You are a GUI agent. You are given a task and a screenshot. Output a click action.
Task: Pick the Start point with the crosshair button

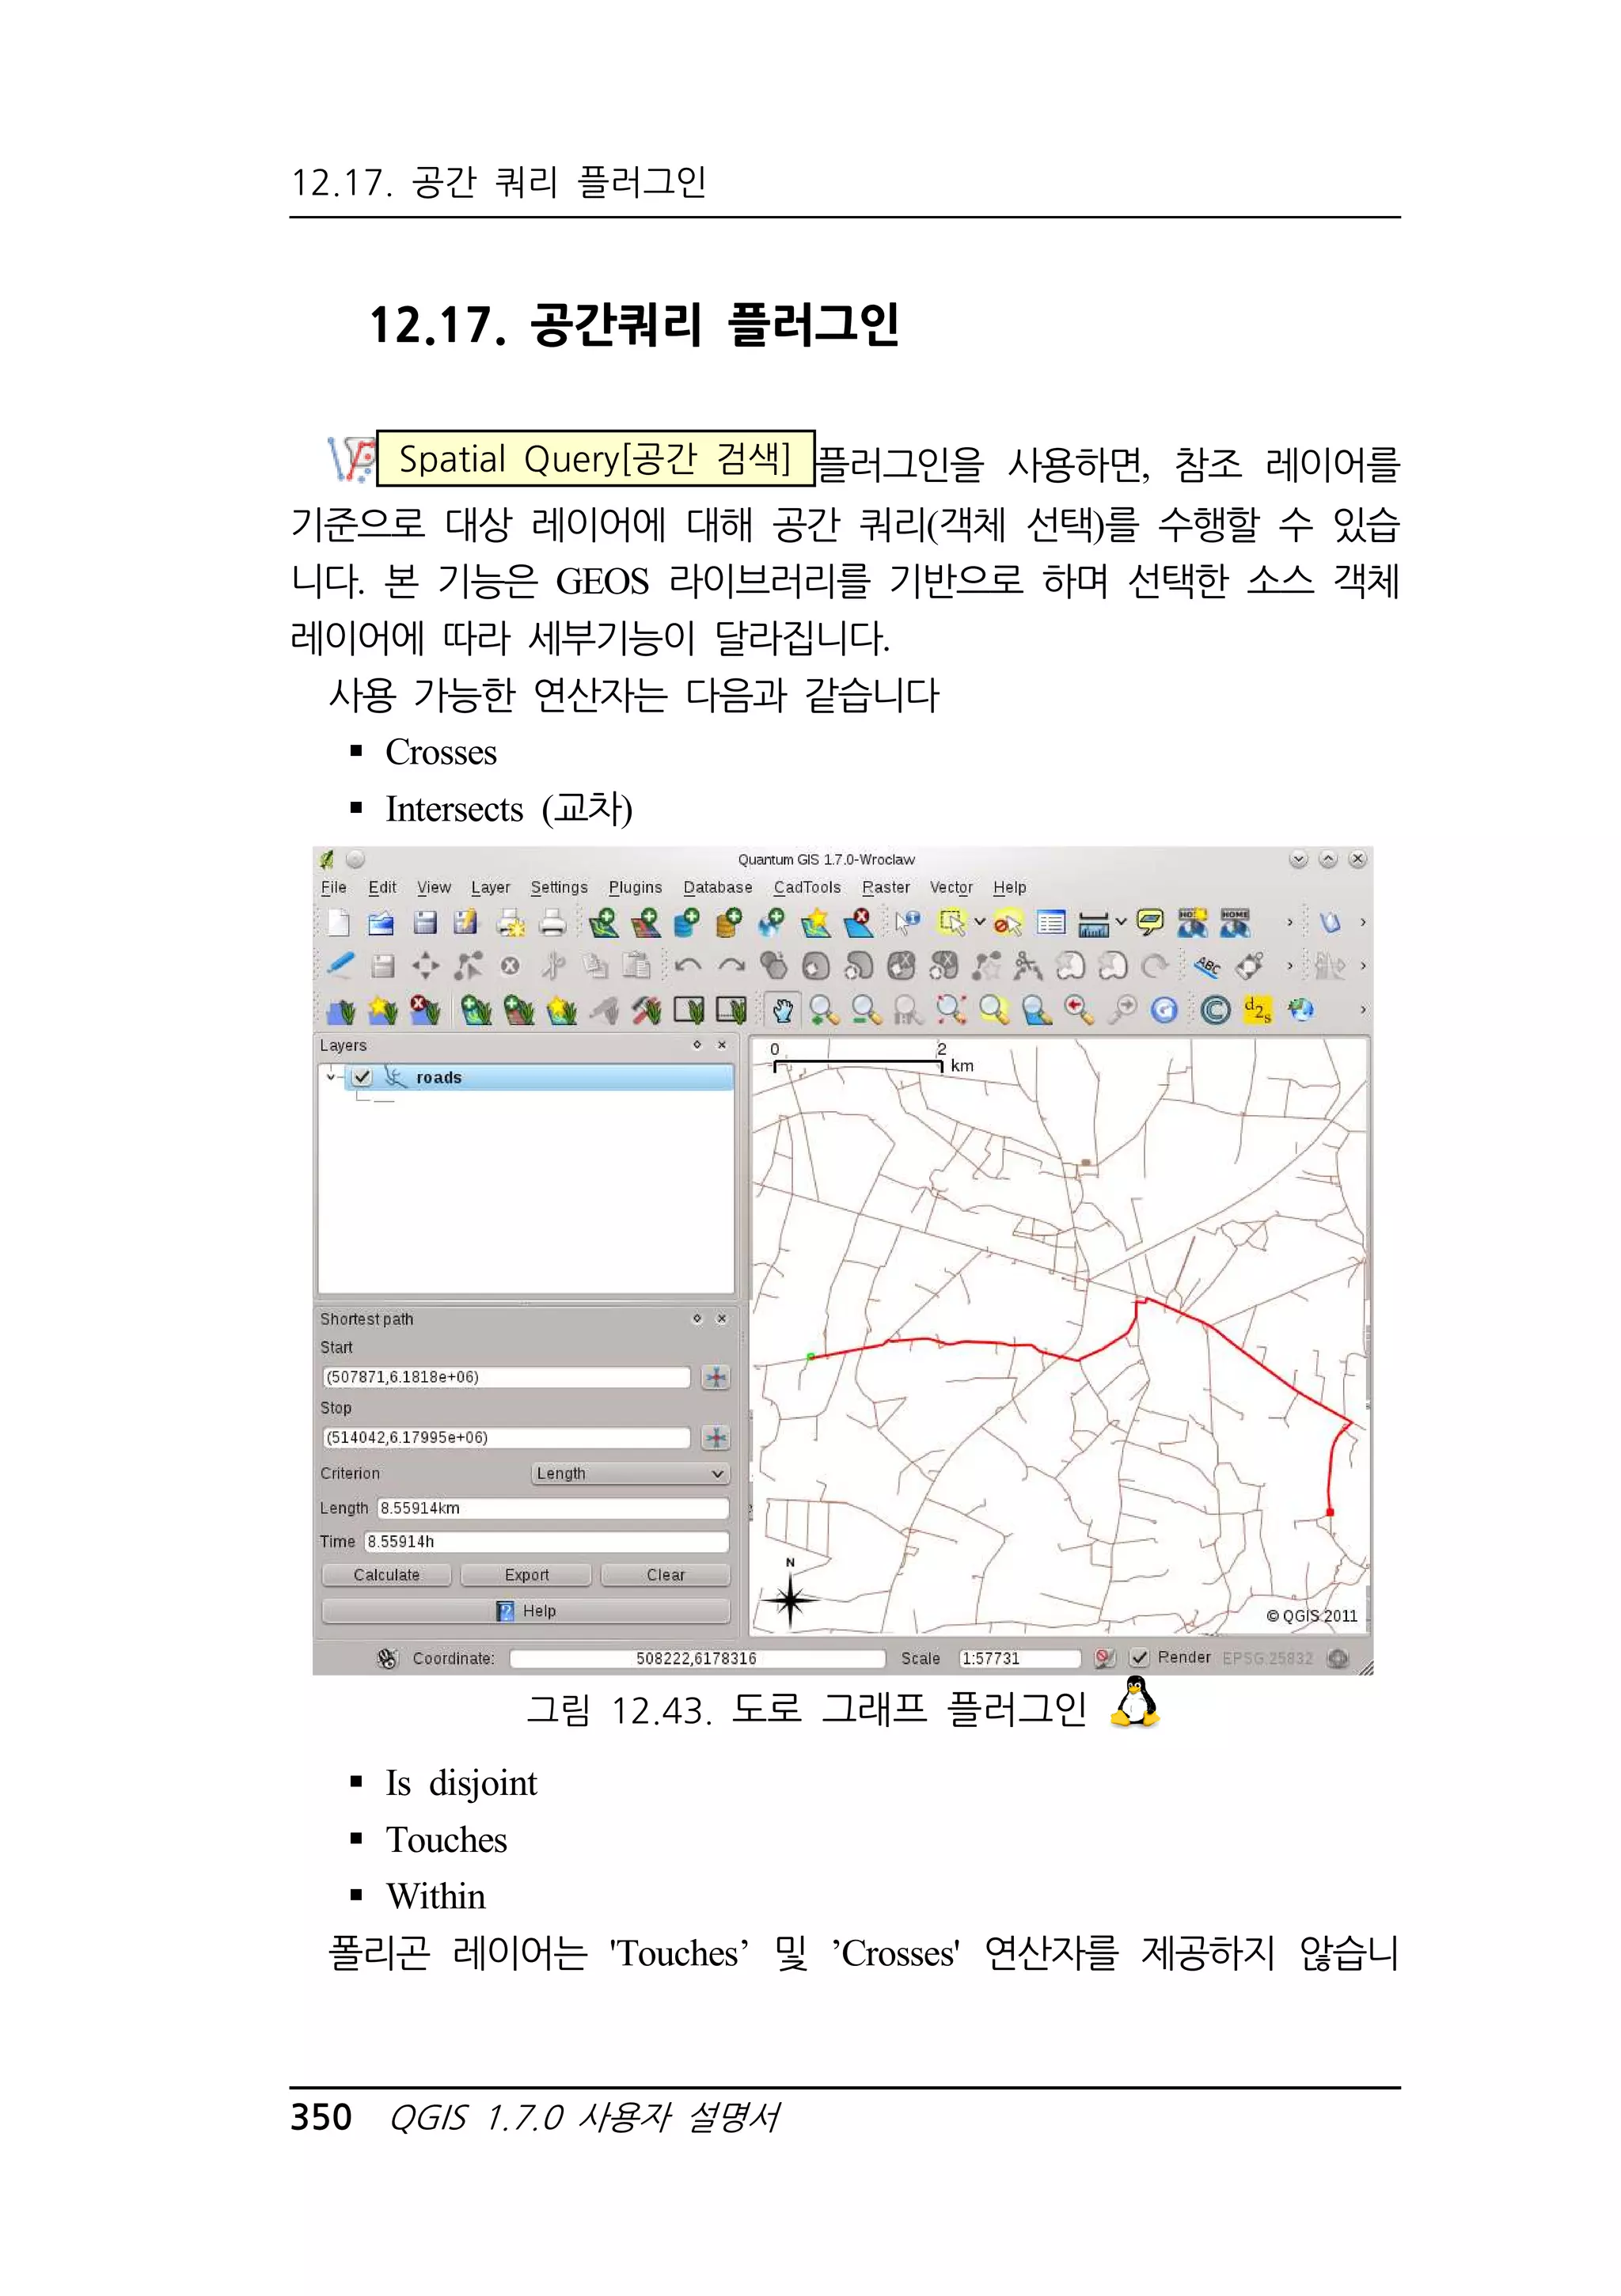click(x=716, y=1377)
